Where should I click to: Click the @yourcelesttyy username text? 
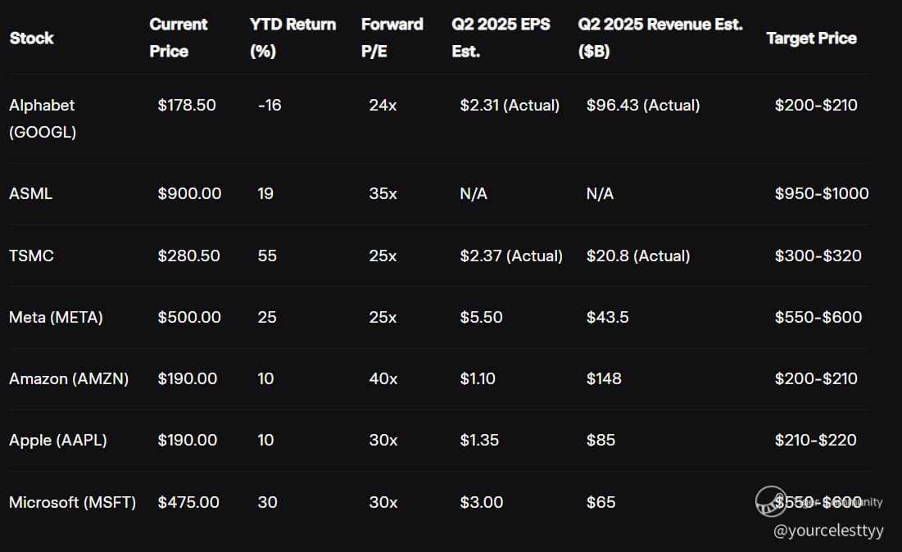(x=828, y=531)
